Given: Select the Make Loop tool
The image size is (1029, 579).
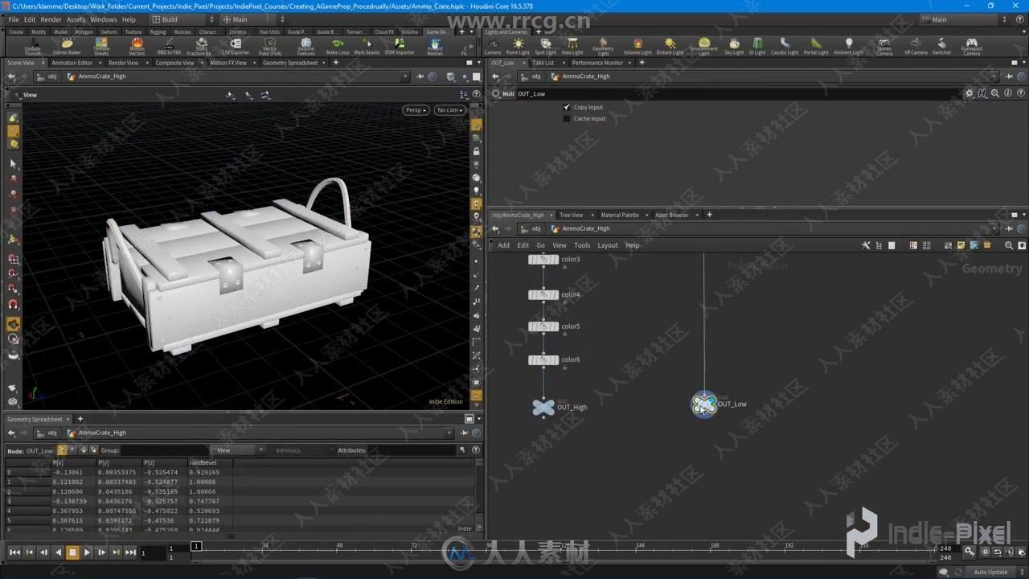Looking at the screenshot, I should (338, 47).
